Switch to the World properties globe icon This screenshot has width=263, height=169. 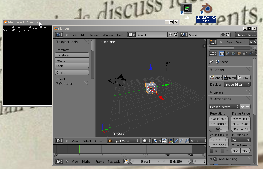click(233, 54)
